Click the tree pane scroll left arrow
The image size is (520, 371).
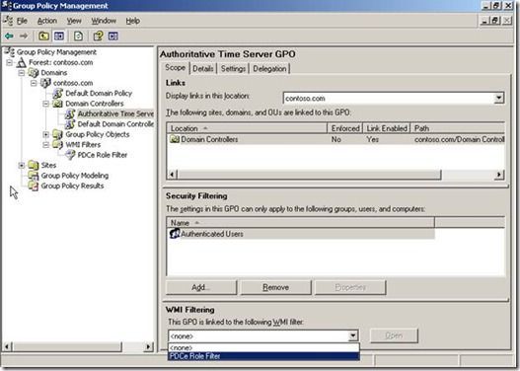tap(7, 346)
